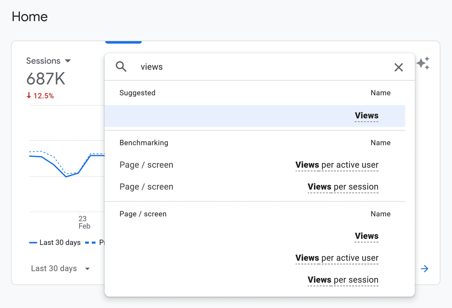Select Views per active user under Page / screen
The width and height of the screenshot is (452, 308).
tap(336, 258)
